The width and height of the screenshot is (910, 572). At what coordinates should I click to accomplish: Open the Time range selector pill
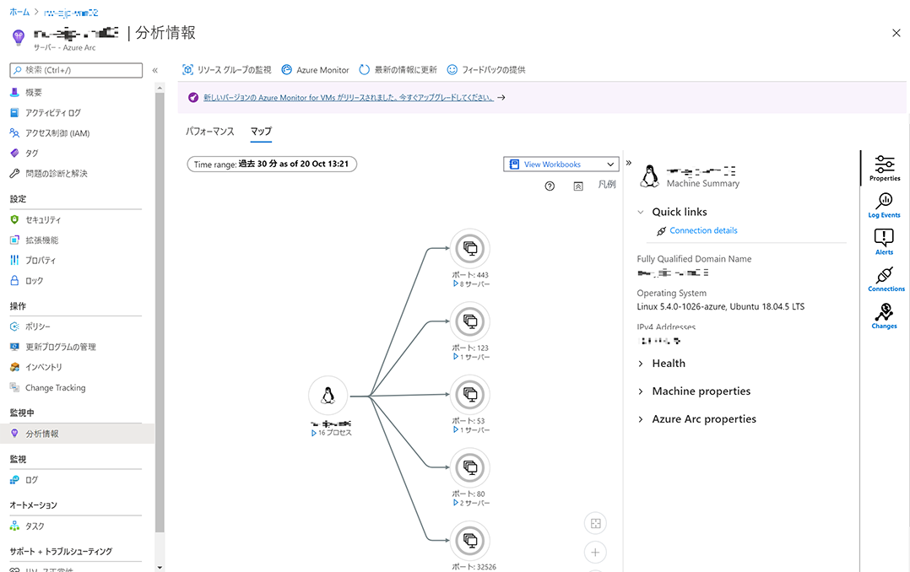[272, 165]
